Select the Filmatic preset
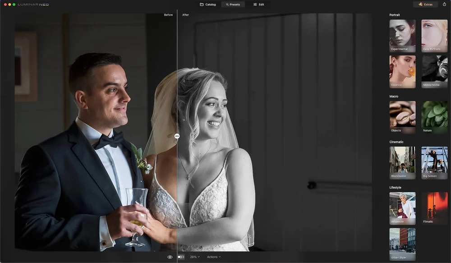451x263 pixels. (434, 208)
